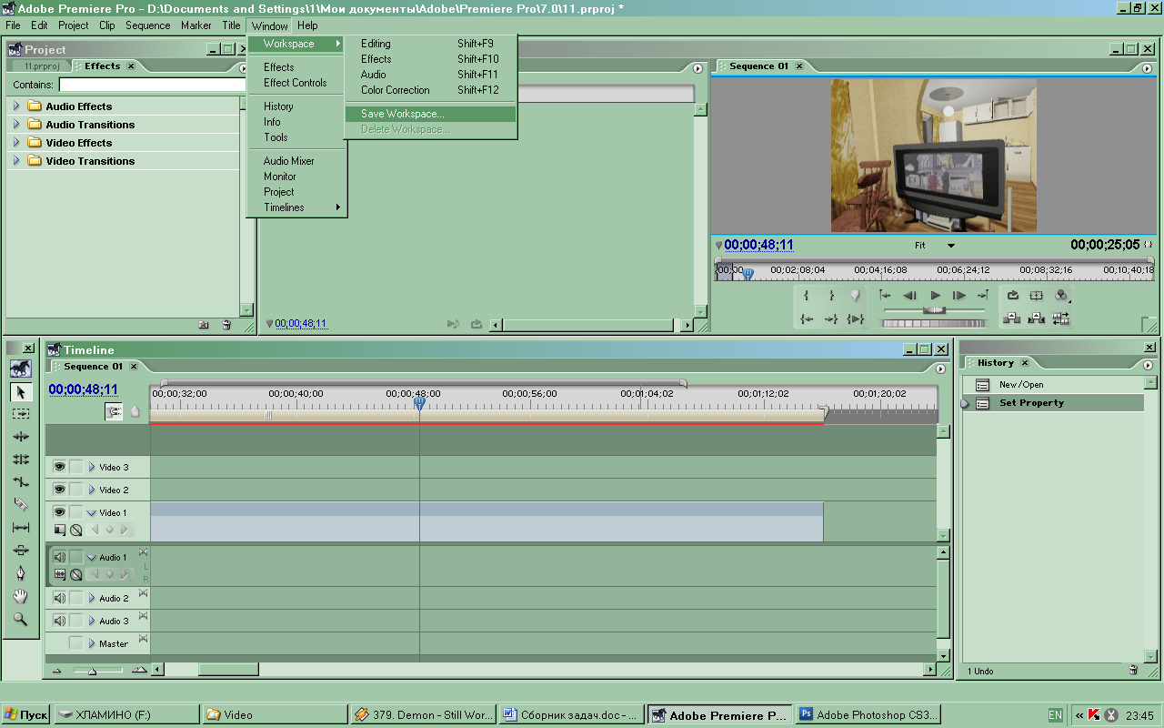
Task: Open Effect Controls from Window menu
Action: coord(296,83)
